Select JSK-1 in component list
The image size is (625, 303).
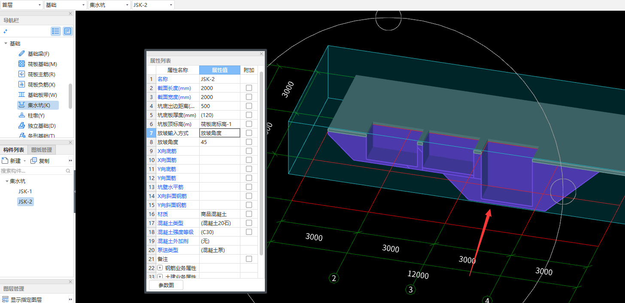point(25,191)
